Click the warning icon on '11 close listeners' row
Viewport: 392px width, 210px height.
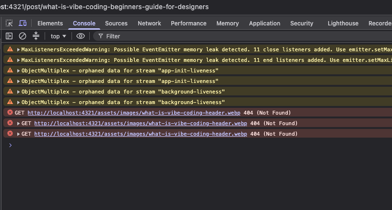[10, 49]
